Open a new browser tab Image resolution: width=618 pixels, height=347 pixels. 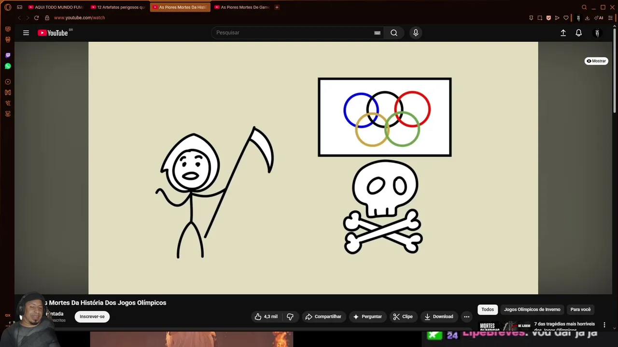(x=277, y=7)
